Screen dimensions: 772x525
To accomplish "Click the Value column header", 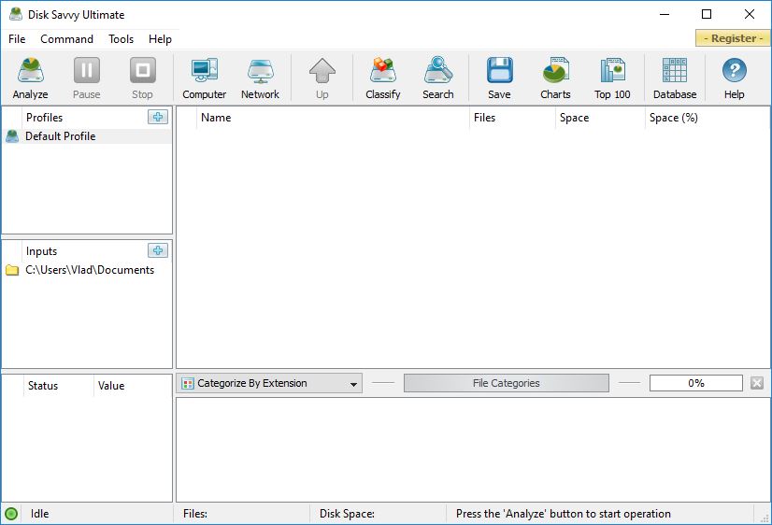I will click(x=132, y=386).
